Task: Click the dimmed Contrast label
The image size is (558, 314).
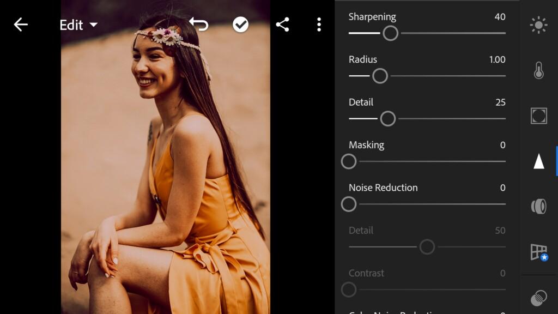Action: (x=366, y=273)
